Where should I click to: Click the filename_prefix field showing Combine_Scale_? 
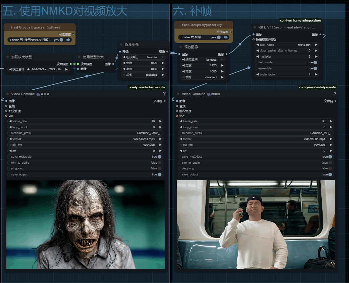85,133
